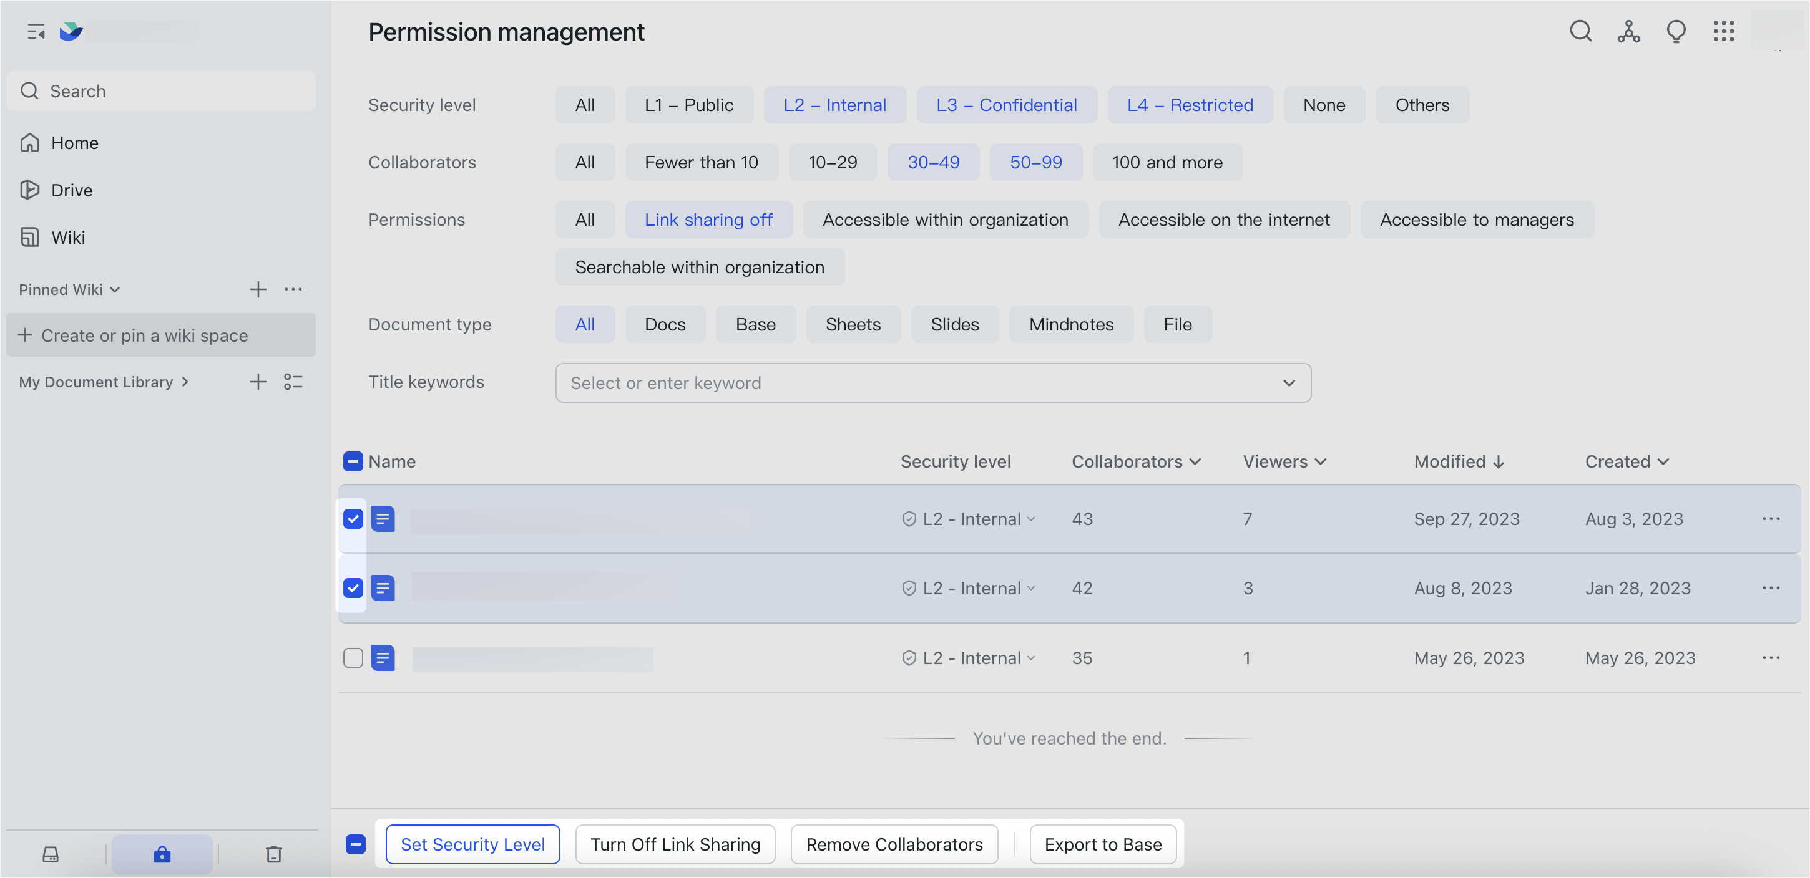Filter document type by Sheets
This screenshot has height=878, width=1810.
click(x=853, y=324)
